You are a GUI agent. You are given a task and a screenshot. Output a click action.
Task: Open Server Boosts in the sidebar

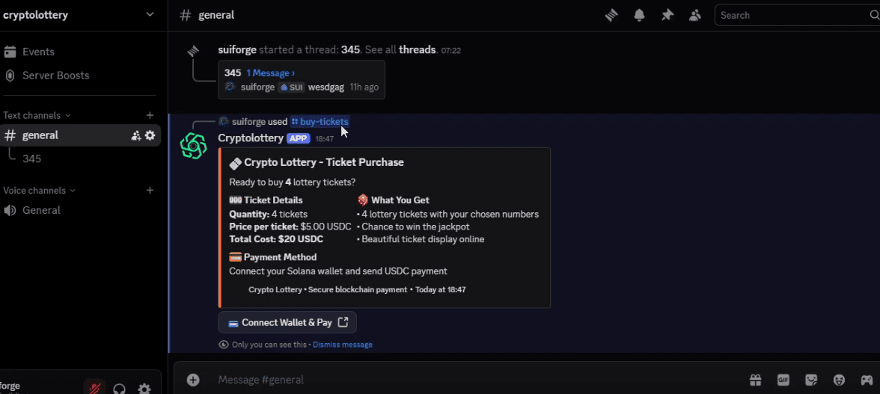point(55,76)
